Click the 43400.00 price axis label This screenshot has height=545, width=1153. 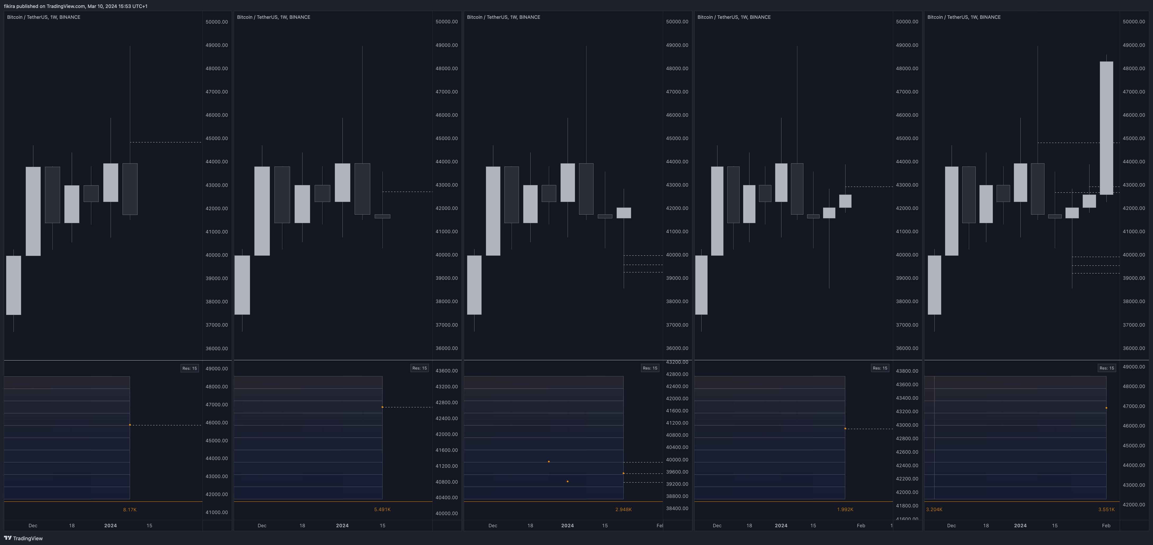[907, 398]
